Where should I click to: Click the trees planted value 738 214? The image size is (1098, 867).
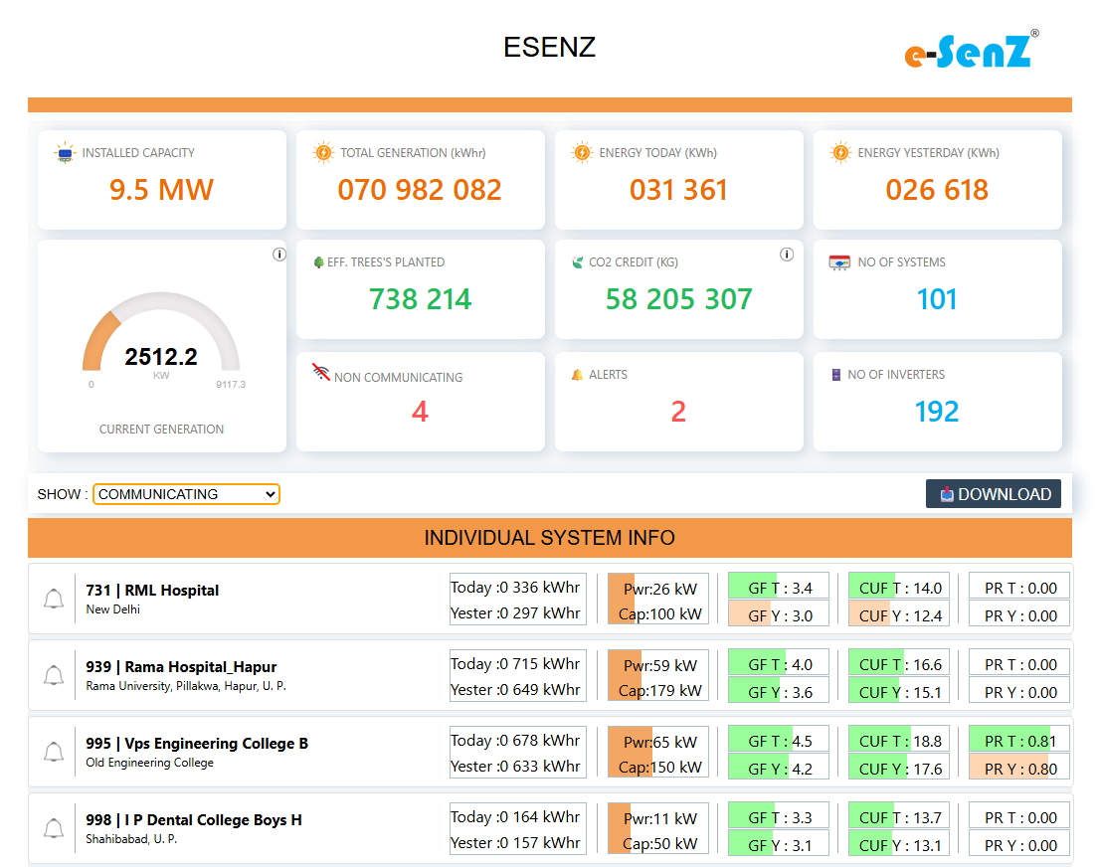point(420,299)
